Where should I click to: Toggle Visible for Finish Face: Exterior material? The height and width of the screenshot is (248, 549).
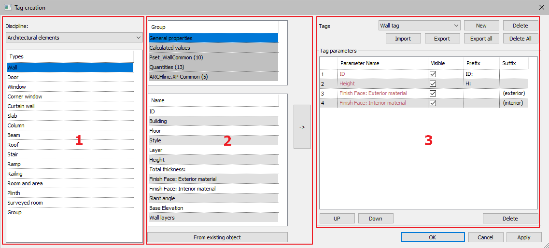point(433,94)
